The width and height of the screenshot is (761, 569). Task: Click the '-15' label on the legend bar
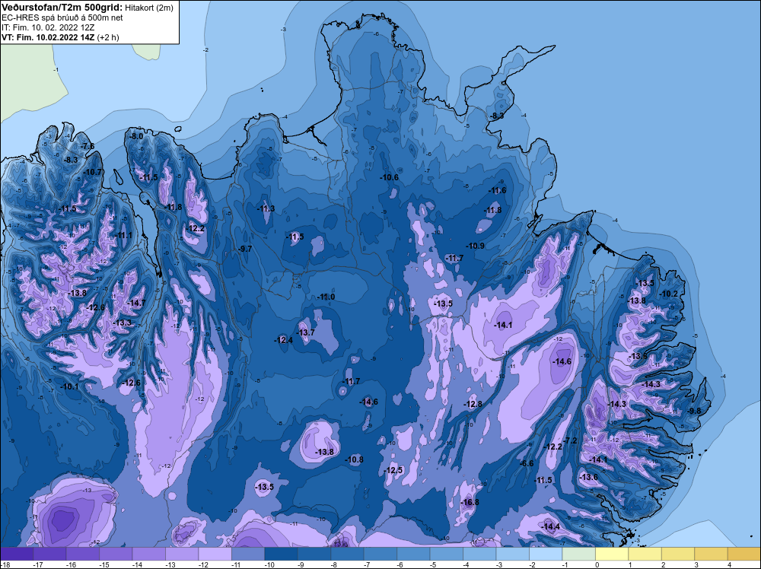click(103, 564)
